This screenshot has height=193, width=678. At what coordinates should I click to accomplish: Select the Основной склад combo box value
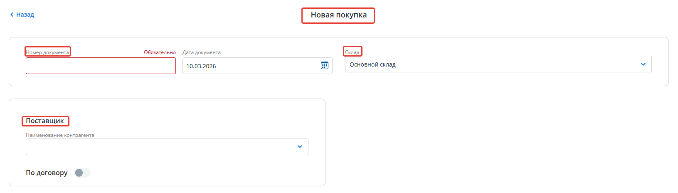tap(491, 64)
